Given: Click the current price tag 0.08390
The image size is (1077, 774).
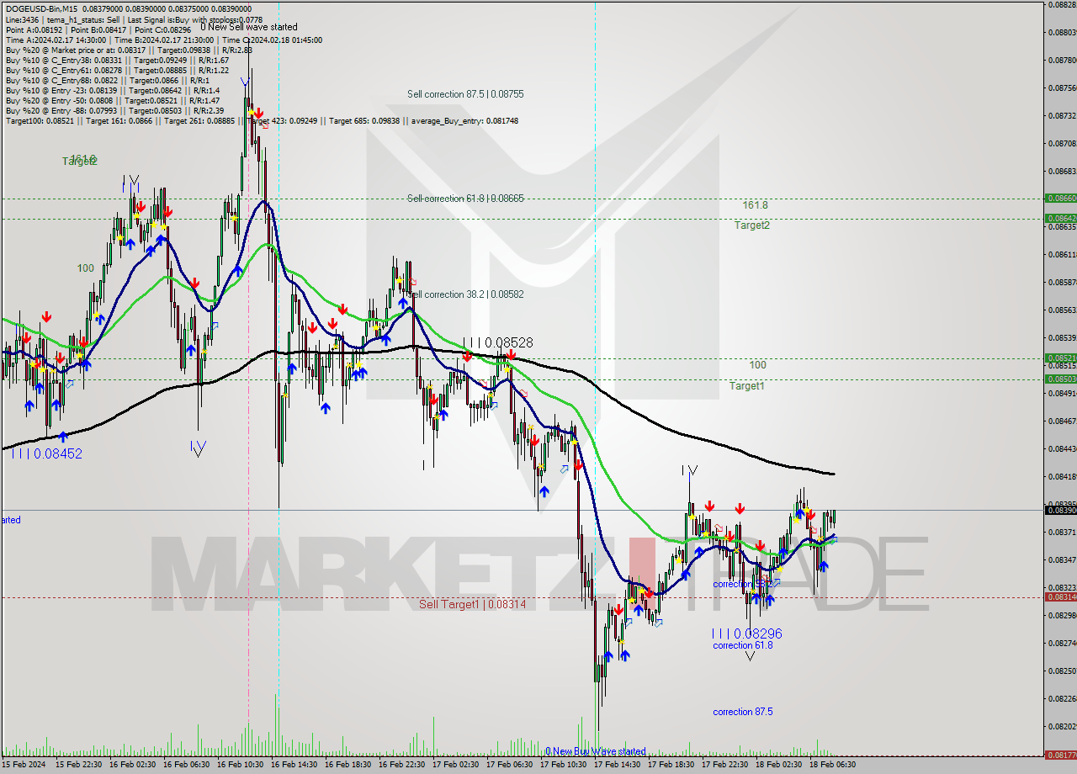Looking at the screenshot, I should coord(1060,510).
